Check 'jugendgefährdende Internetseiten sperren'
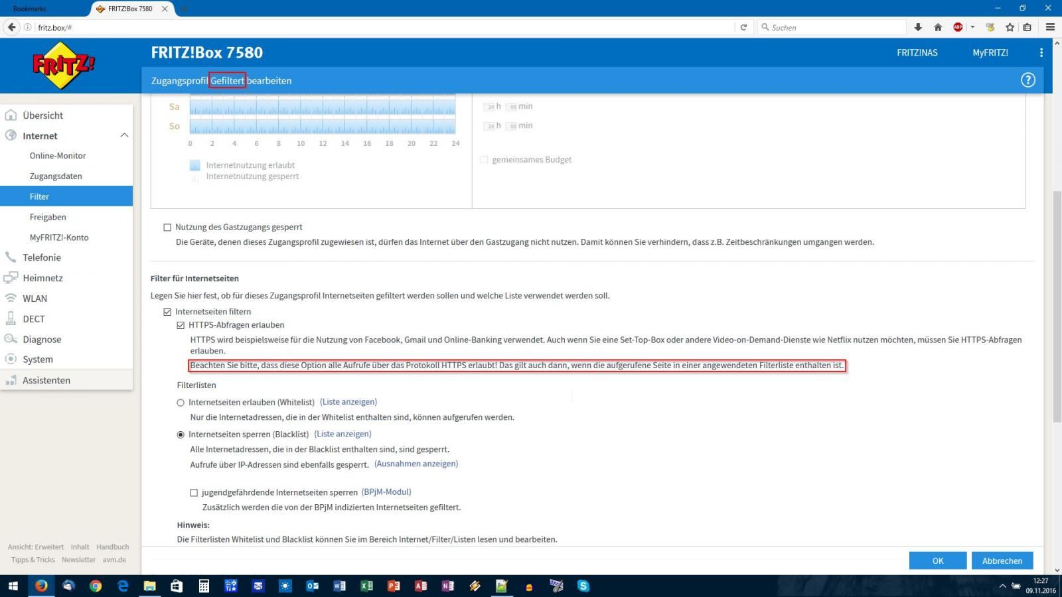This screenshot has height=597, width=1062. [194, 493]
